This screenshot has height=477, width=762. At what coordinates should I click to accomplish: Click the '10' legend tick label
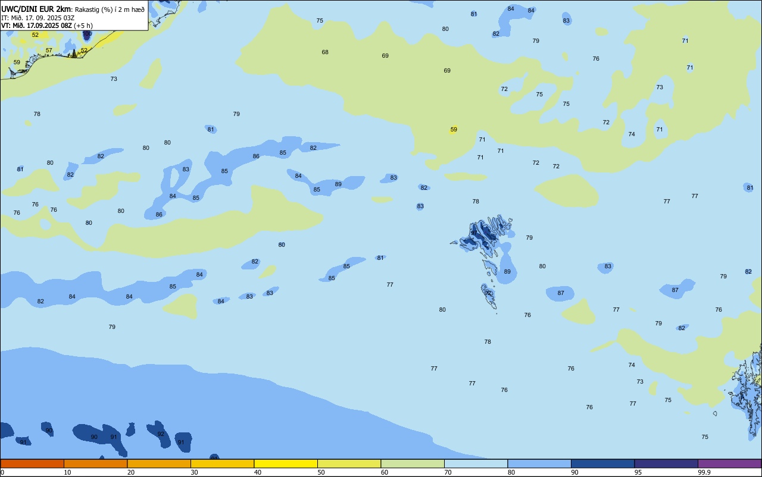[67, 472]
